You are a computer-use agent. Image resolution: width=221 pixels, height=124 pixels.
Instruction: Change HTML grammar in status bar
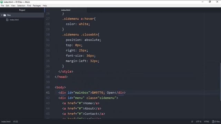click(206, 122)
